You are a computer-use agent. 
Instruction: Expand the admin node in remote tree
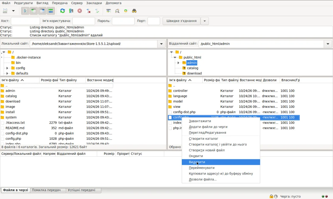click(x=178, y=63)
